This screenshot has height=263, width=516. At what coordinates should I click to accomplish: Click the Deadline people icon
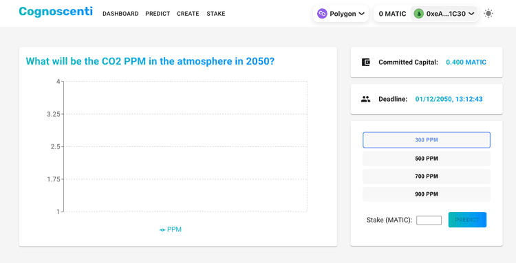(x=365, y=99)
